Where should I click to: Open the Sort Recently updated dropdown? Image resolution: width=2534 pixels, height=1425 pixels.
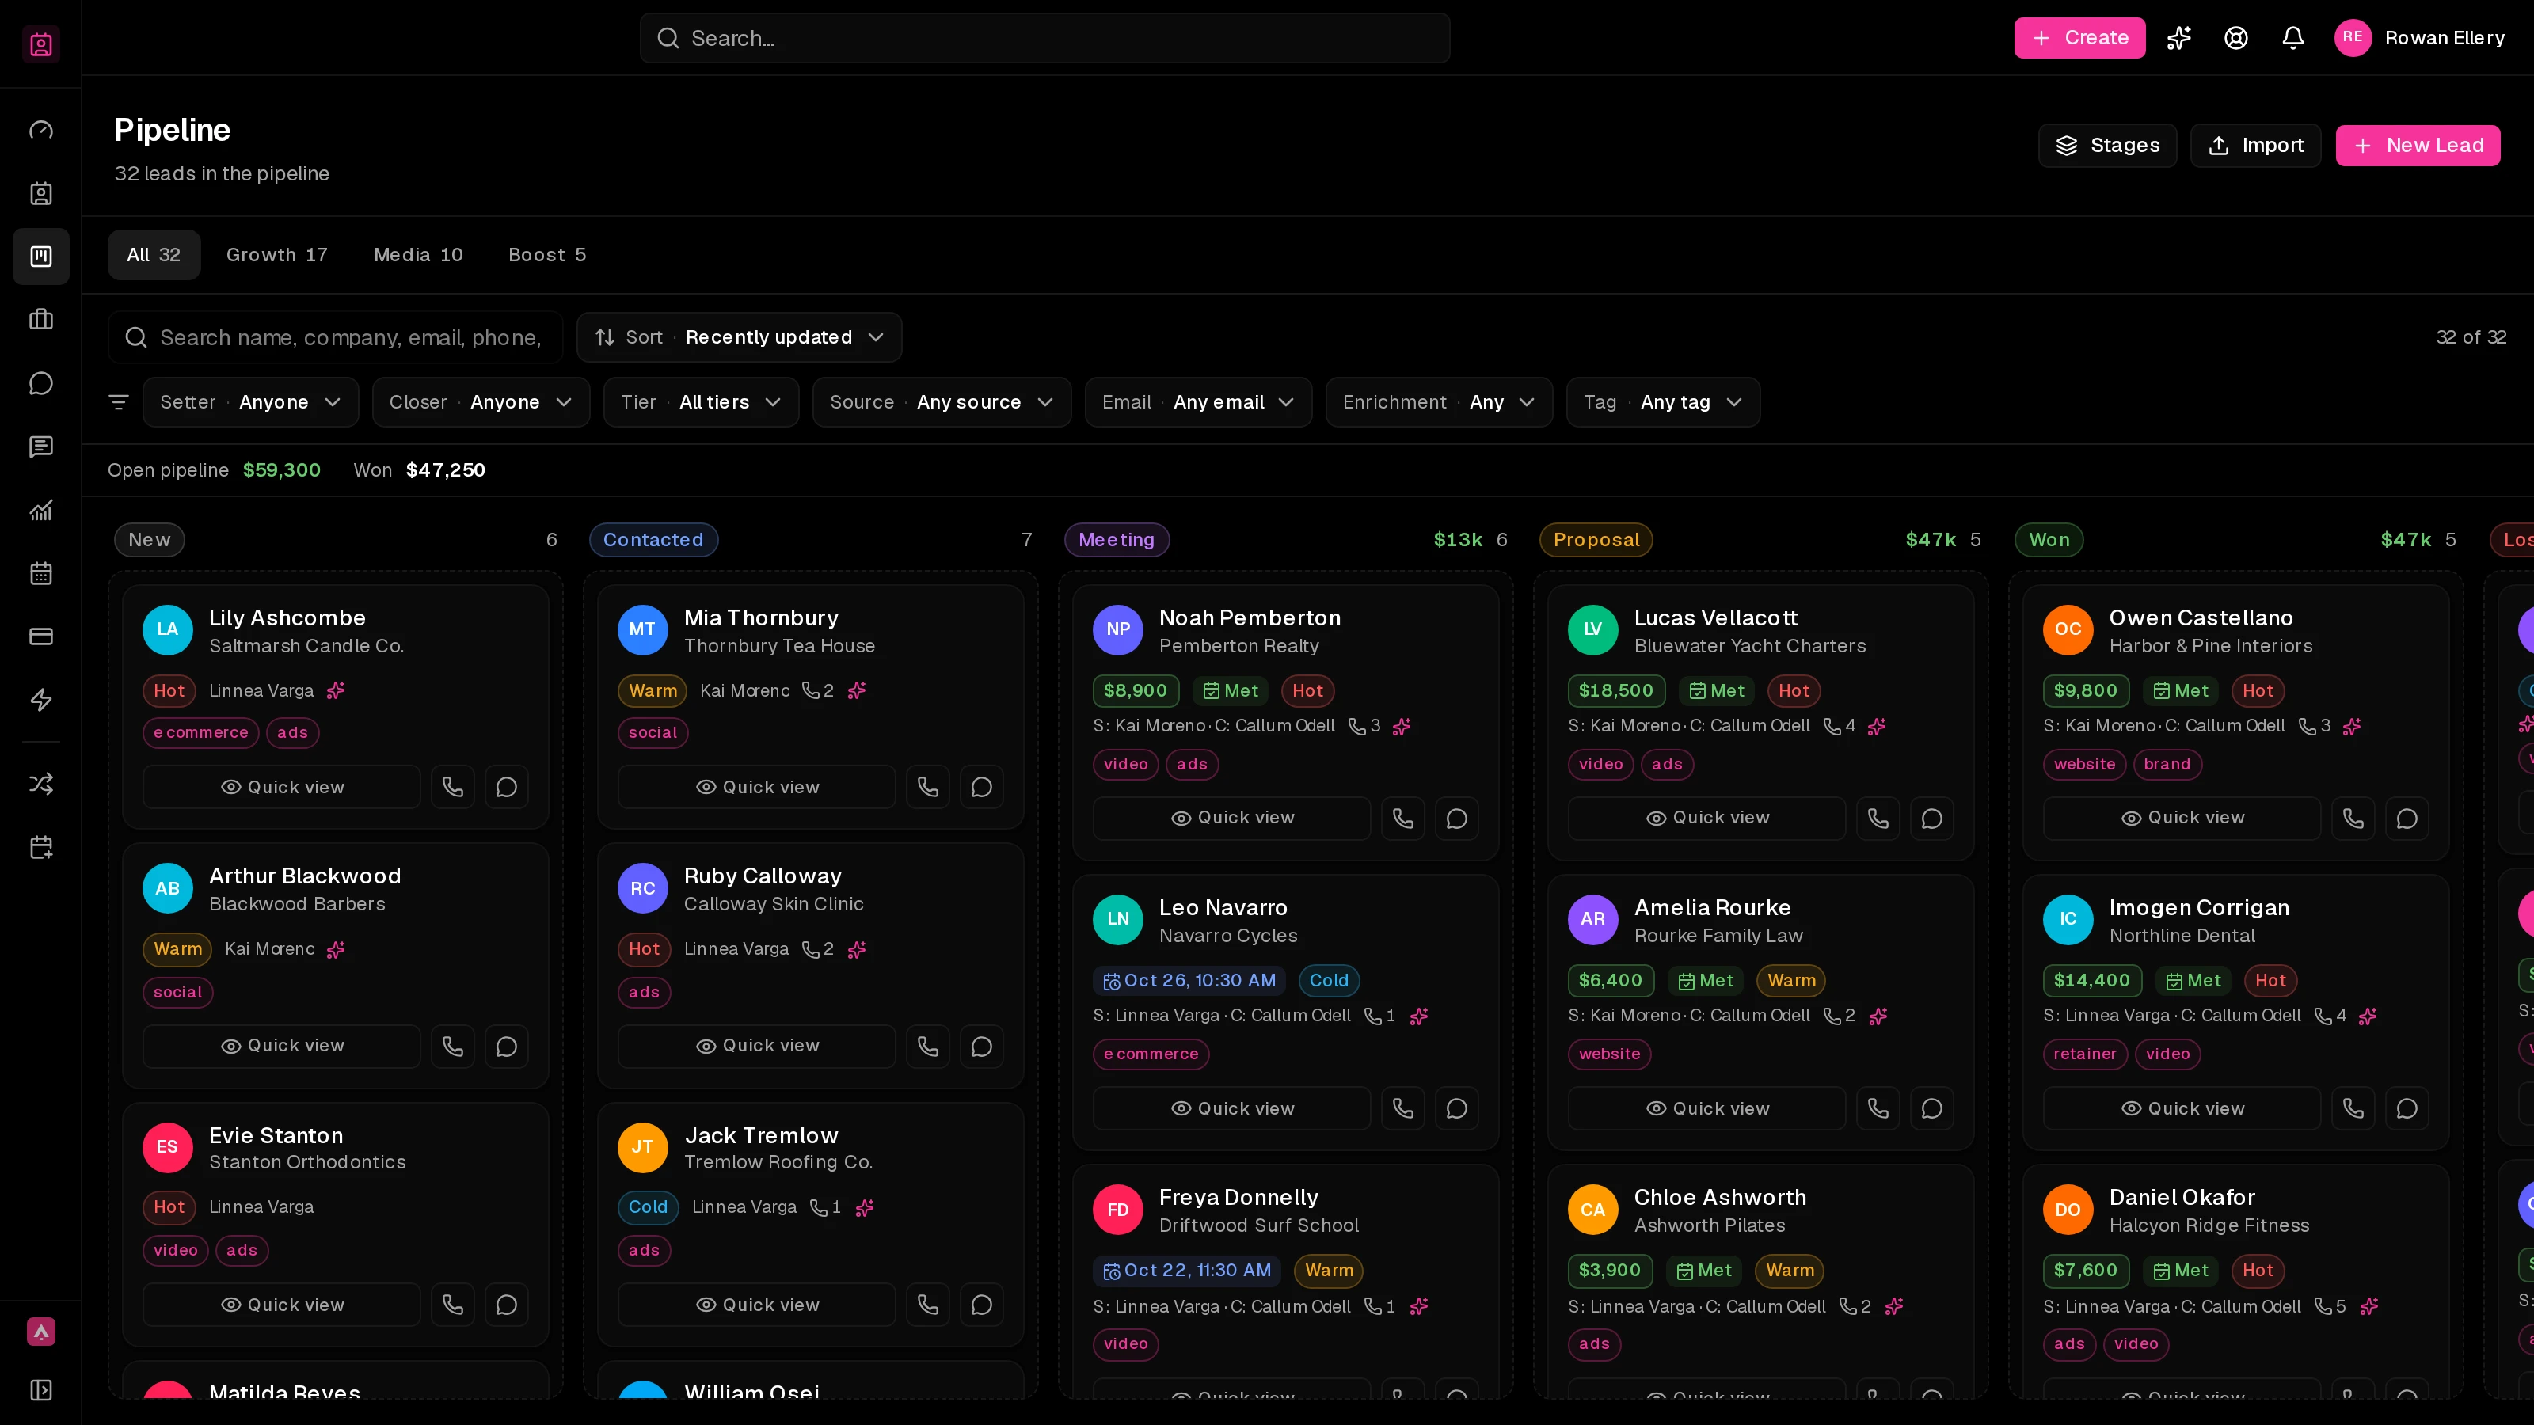[x=739, y=337]
